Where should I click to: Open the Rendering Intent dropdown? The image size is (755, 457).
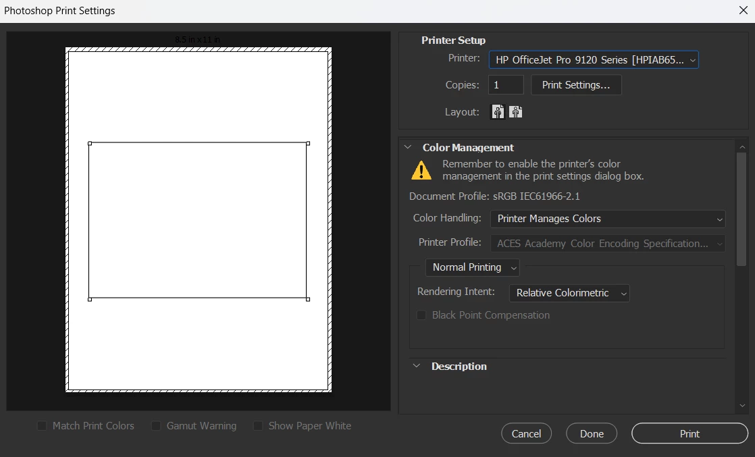click(x=569, y=293)
